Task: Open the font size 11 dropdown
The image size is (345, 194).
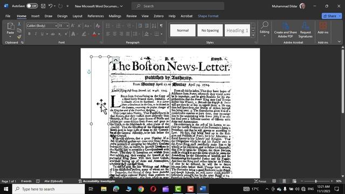Action: (x=67, y=26)
